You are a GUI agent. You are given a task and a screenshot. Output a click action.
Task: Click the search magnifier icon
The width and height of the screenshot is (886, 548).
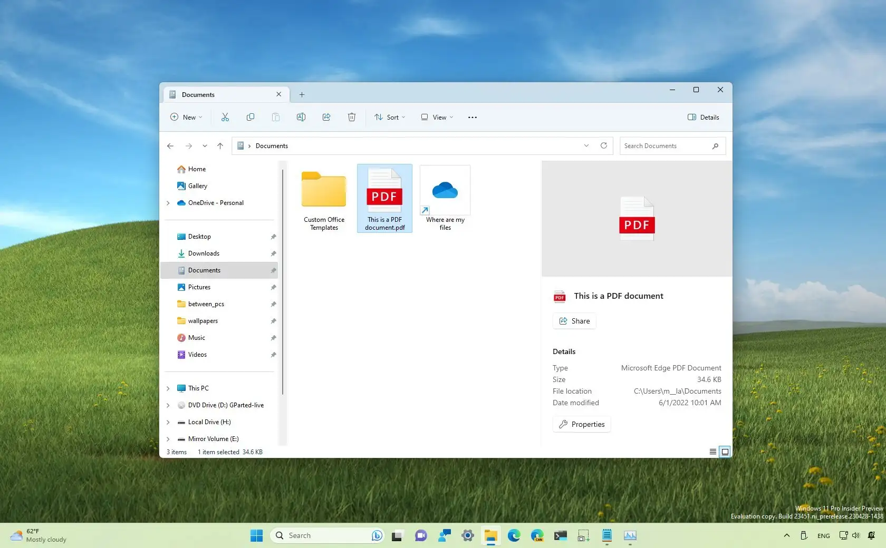(x=715, y=146)
